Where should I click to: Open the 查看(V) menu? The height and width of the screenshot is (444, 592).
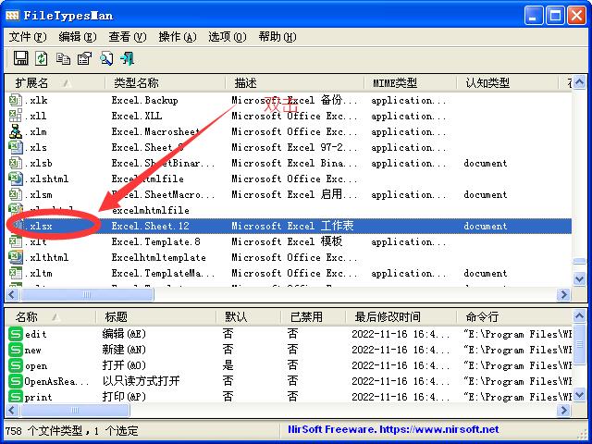point(128,37)
